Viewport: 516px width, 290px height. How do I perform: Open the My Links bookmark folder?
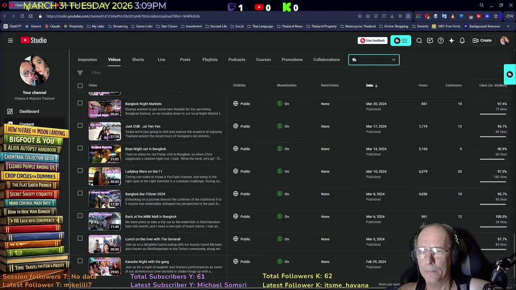tap(95, 26)
